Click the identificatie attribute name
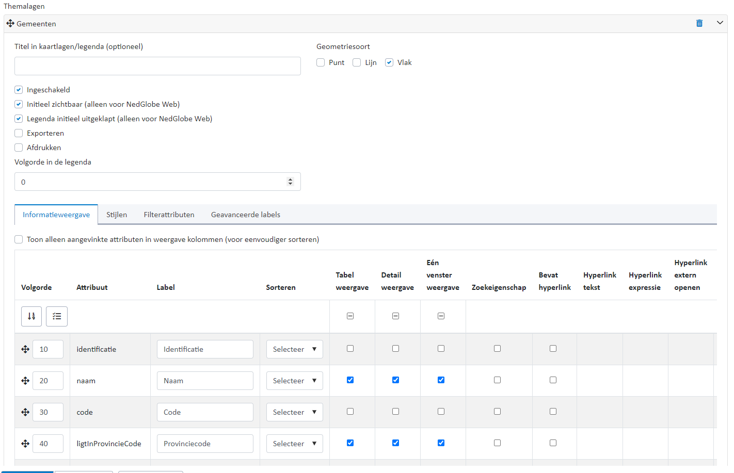This screenshot has height=473, width=734. pyautogui.click(x=97, y=349)
